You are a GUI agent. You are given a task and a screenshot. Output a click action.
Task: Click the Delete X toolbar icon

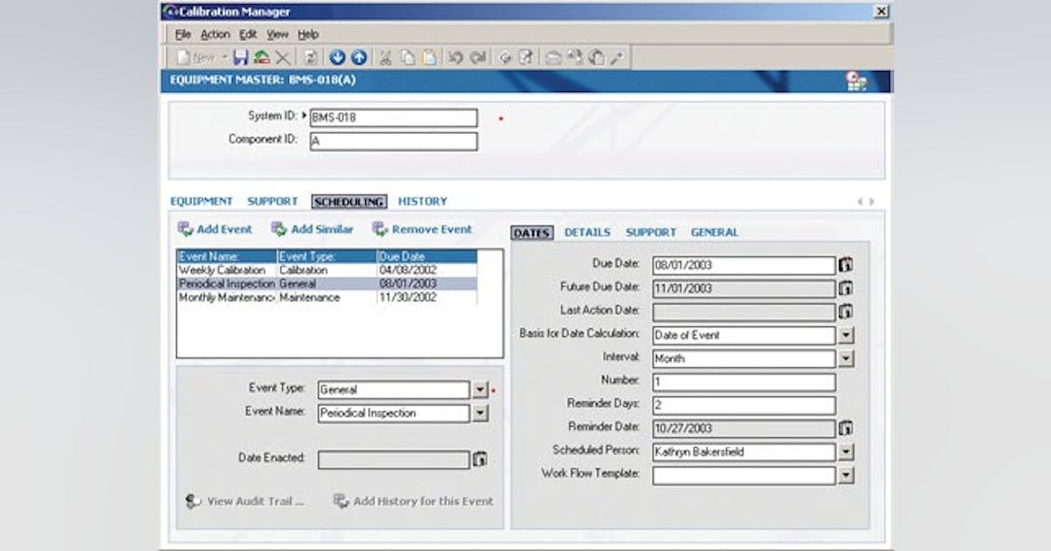[x=282, y=58]
